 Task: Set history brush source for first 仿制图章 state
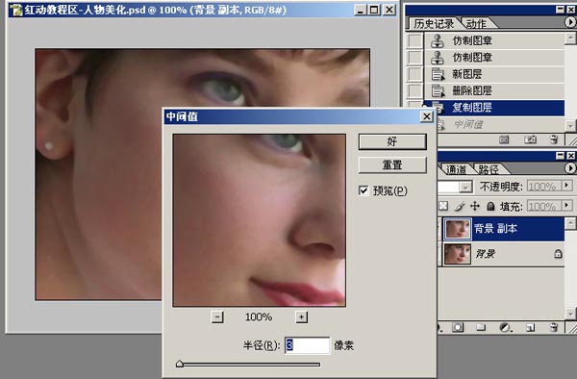point(415,40)
